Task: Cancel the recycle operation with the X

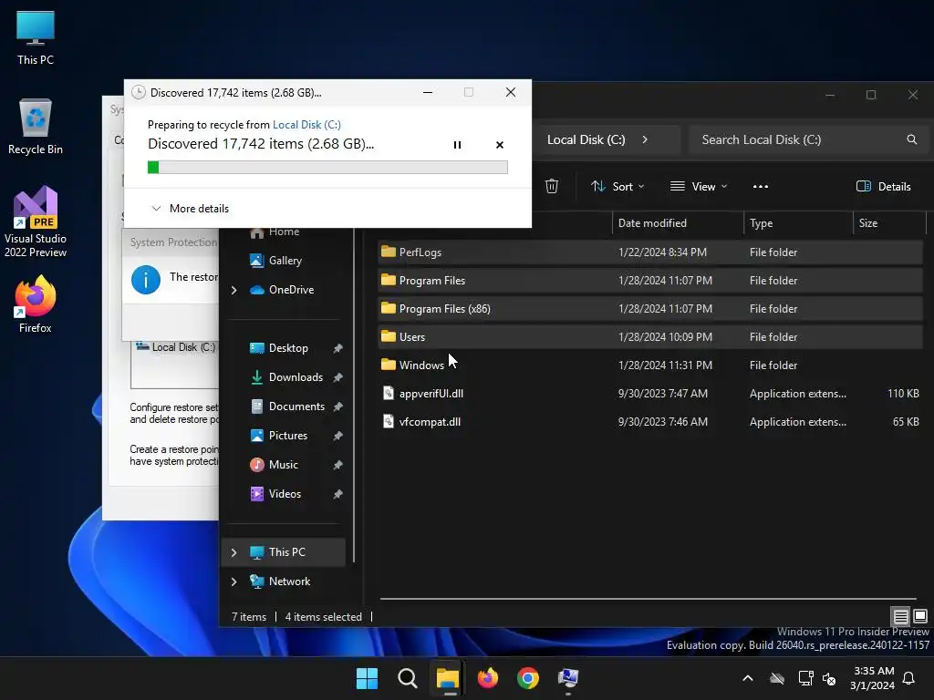Action: coord(499,145)
